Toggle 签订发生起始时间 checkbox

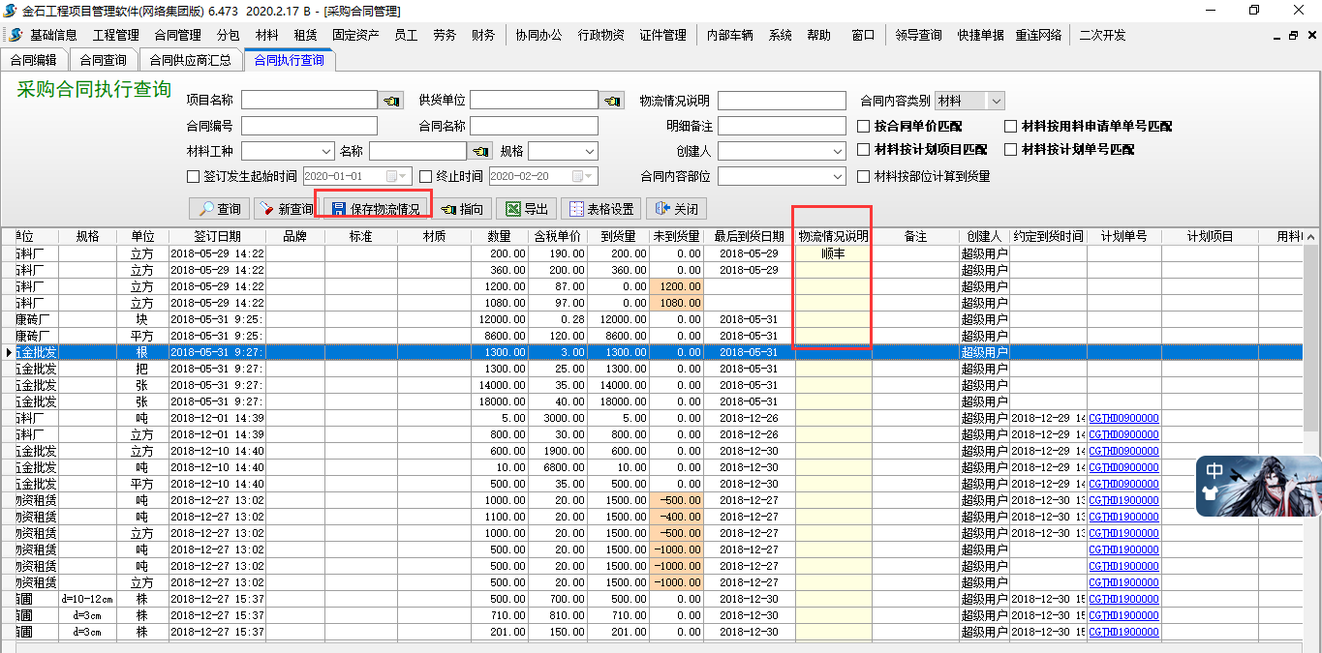(193, 176)
